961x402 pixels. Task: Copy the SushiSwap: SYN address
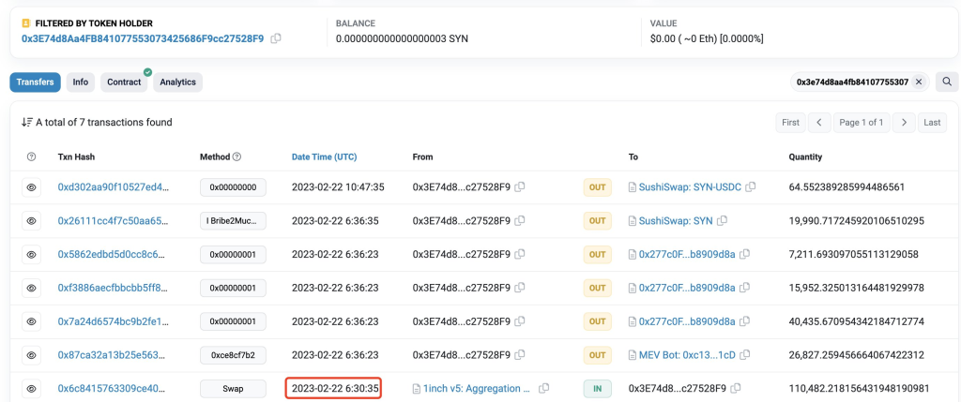[723, 221]
